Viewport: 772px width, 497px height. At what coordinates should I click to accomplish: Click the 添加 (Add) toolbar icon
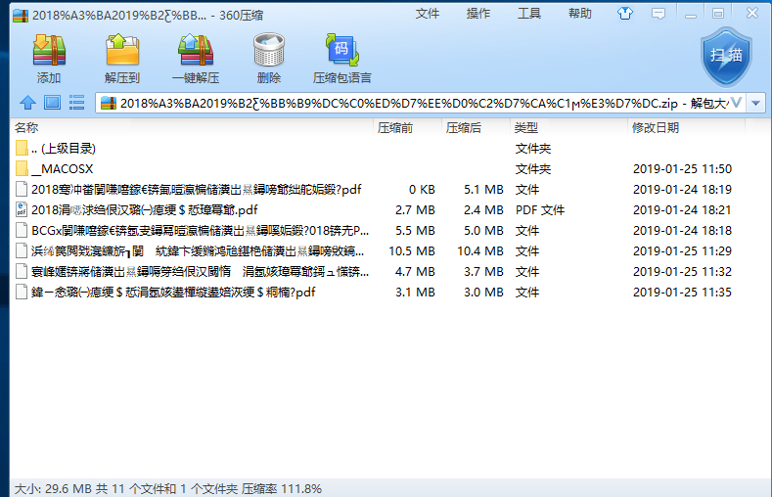coord(49,58)
